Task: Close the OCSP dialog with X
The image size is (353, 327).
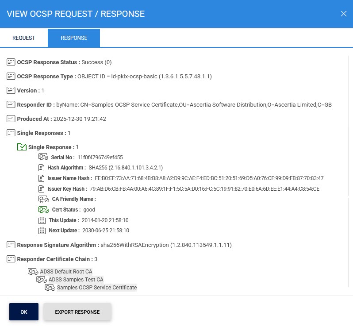Action: (344, 14)
